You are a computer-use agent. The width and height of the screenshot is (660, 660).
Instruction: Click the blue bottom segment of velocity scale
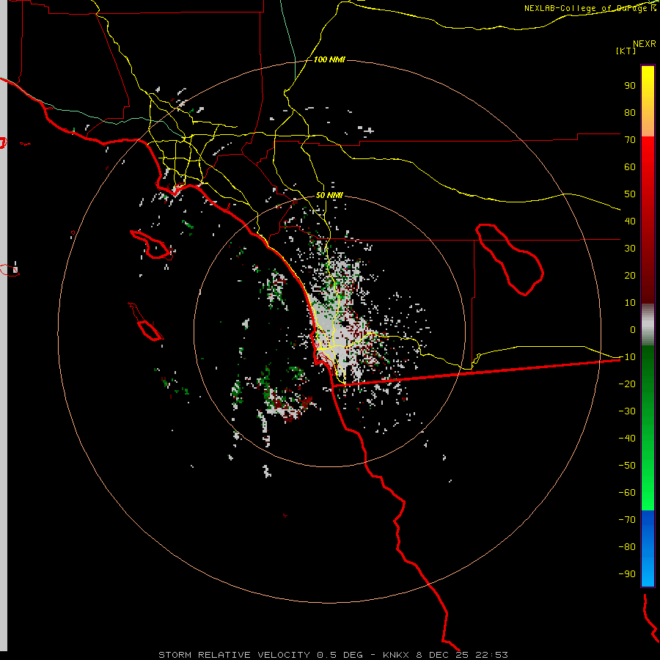(x=648, y=549)
